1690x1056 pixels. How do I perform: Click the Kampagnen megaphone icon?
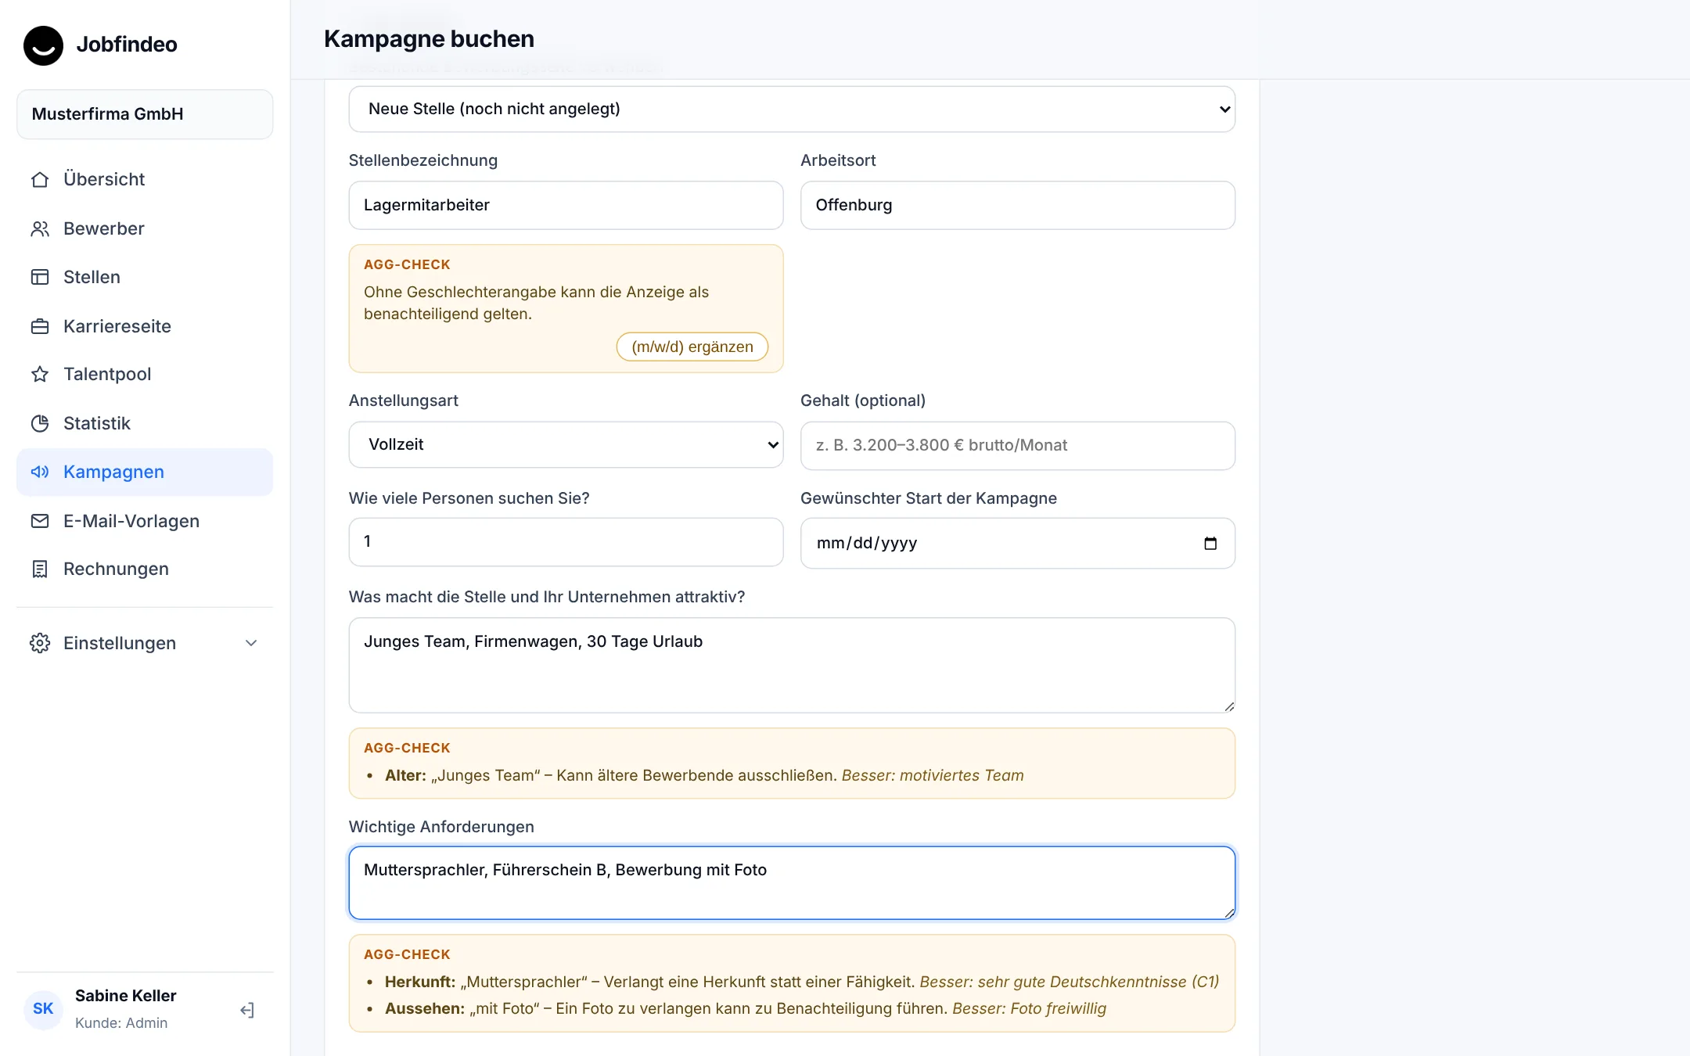pos(40,472)
